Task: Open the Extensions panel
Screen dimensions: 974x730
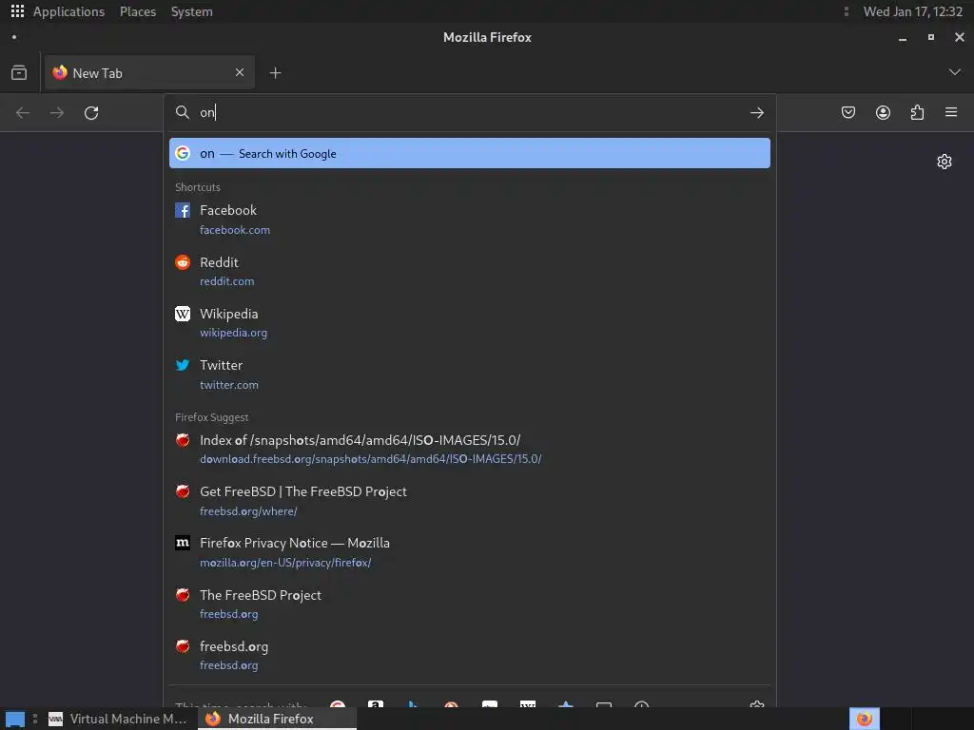Action: pyautogui.click(x=917, y=112)
